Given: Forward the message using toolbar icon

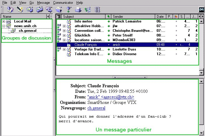Looking at the screenshot, I should [x=49, y=10].
